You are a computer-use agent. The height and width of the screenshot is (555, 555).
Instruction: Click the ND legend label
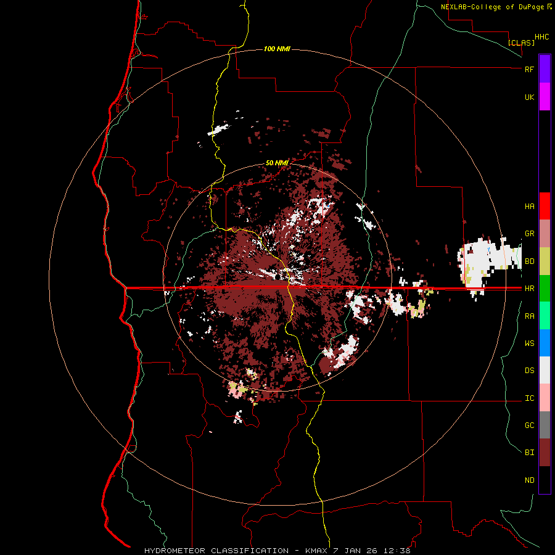[529, 480]
